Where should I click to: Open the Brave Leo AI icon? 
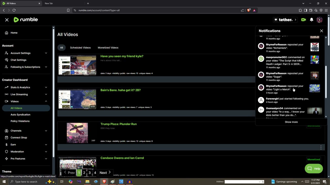pos(316,10)
